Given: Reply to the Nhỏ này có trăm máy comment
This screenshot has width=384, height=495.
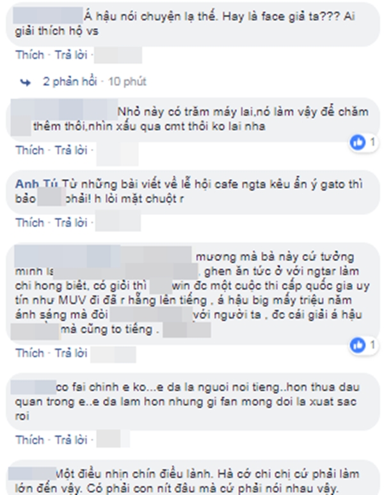Looking at the screenshot, I should (71, 150).
